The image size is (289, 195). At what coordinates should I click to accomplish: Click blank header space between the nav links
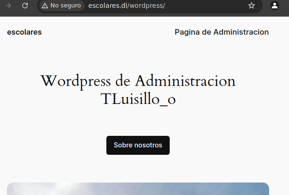106,32
